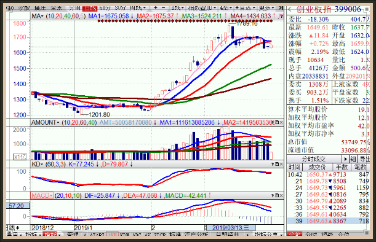
Task: Select the 10:42 trade row
Action: [x=329, y=174]
